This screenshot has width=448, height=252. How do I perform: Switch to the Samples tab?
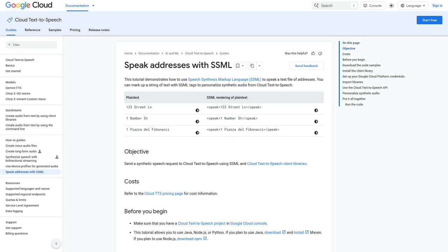[55, 30]
